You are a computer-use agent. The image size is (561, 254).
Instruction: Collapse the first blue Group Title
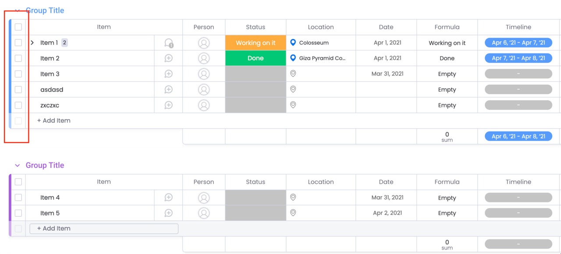(x=17, y=10)
